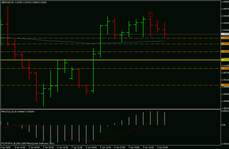Click the orange 2.02000 price label
This screenshot has width=229, height=149.
coord(225,51)
